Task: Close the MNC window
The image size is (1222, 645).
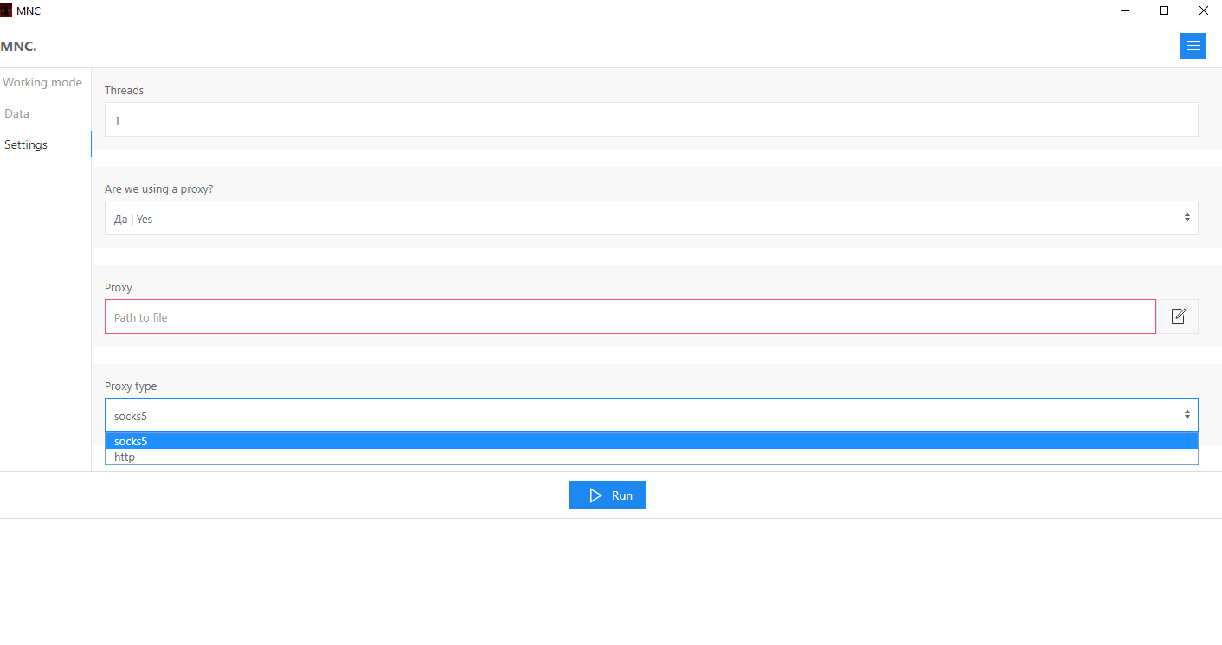Action: click(1203, 10)
